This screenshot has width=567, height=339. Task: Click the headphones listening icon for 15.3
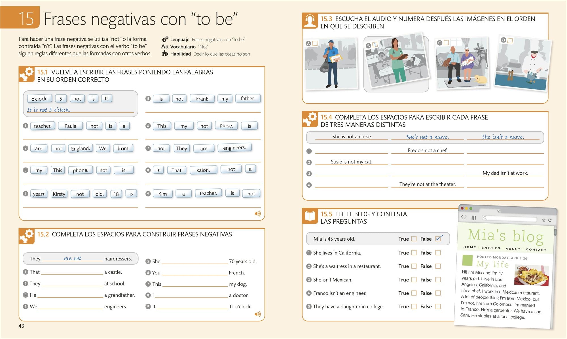click(x=310, y=21)
